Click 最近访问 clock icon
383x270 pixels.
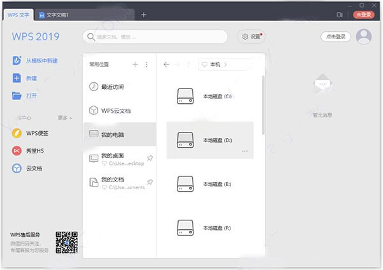coord(94,87)
